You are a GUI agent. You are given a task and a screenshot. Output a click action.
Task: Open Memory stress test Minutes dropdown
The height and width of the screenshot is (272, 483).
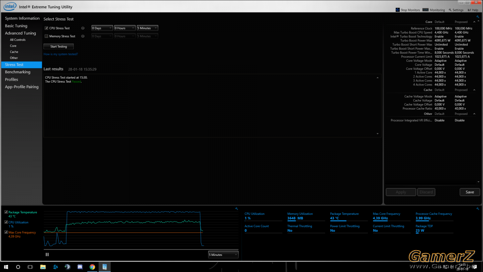(147, 36)
